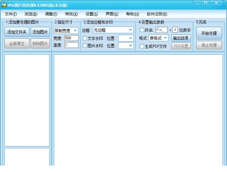The height and width of the screenshot is (172, 227).
Task: Focus the 高度 input field
Action: 72,45
